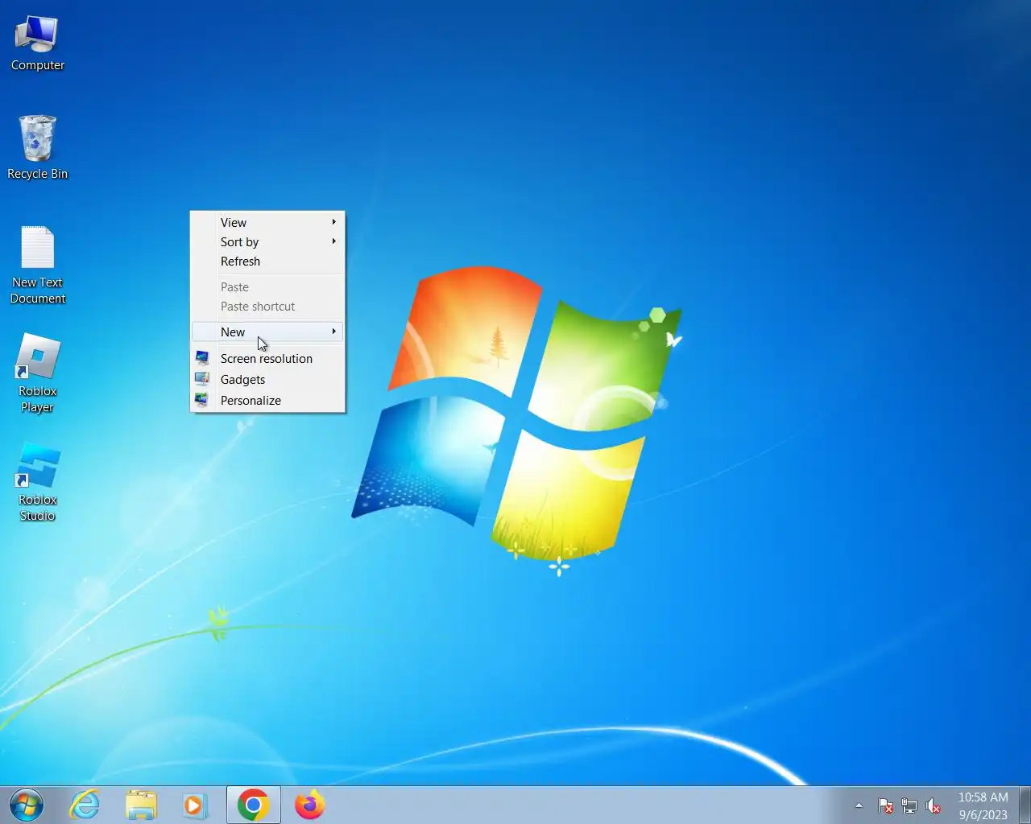Screen dimensions: 1031x824
Task: Click the Personalize menu icon
Action: tap(202, 400)
